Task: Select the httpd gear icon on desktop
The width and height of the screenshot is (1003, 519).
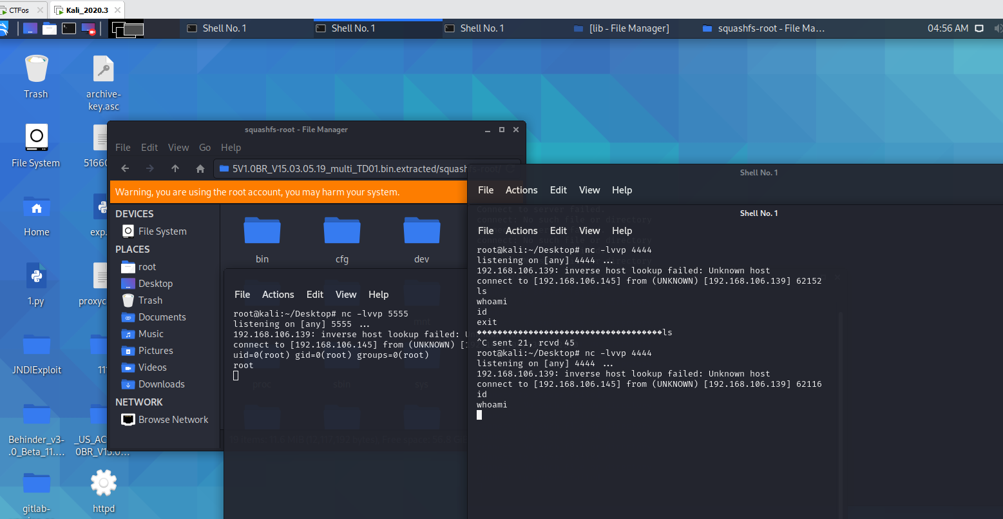Action: pyautogui.click(x=104, y=491)
